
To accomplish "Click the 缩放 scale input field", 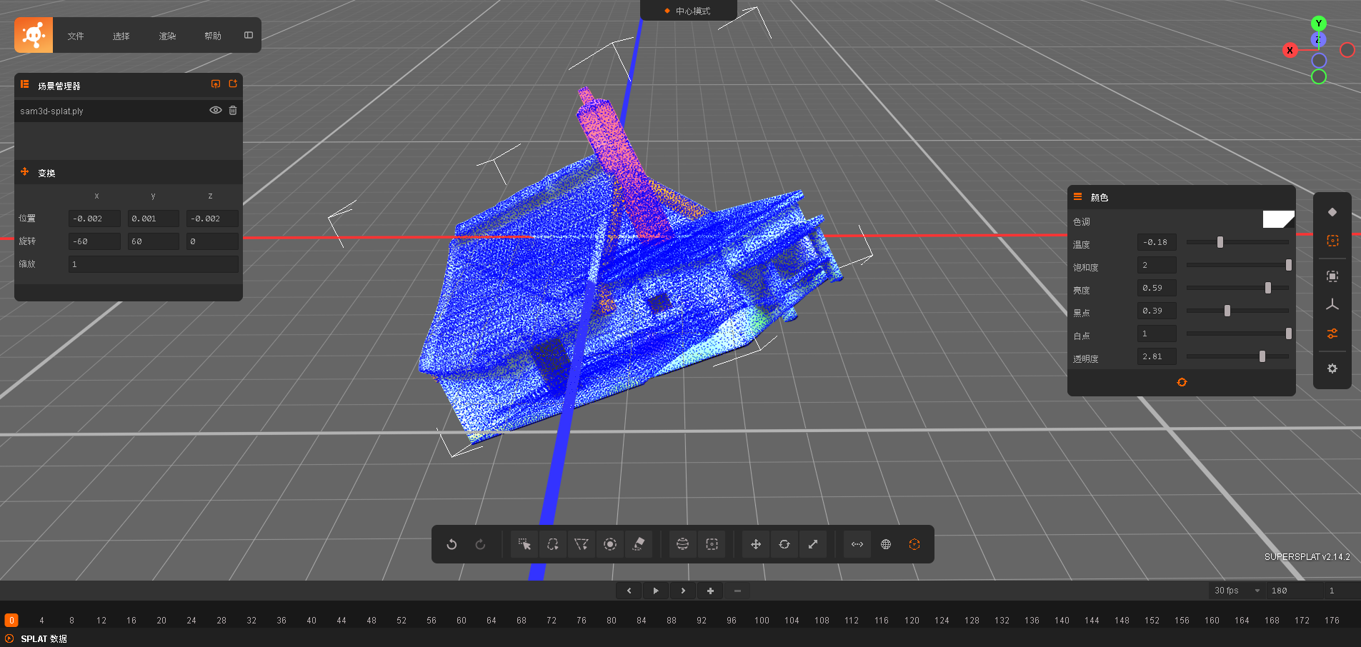I will [x=154, y=264].
